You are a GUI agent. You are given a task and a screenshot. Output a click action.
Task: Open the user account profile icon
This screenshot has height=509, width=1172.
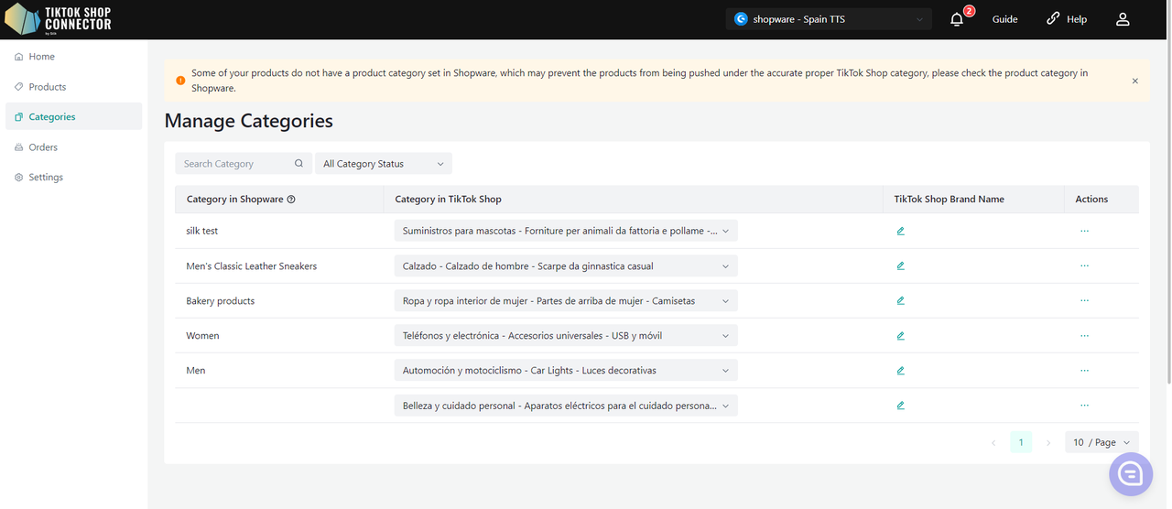(1123, 19)
